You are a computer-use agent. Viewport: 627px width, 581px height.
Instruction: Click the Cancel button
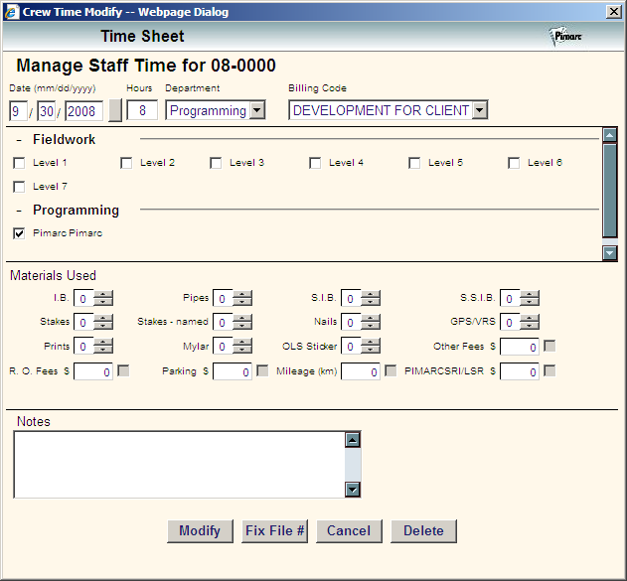[x=349, y=531]
